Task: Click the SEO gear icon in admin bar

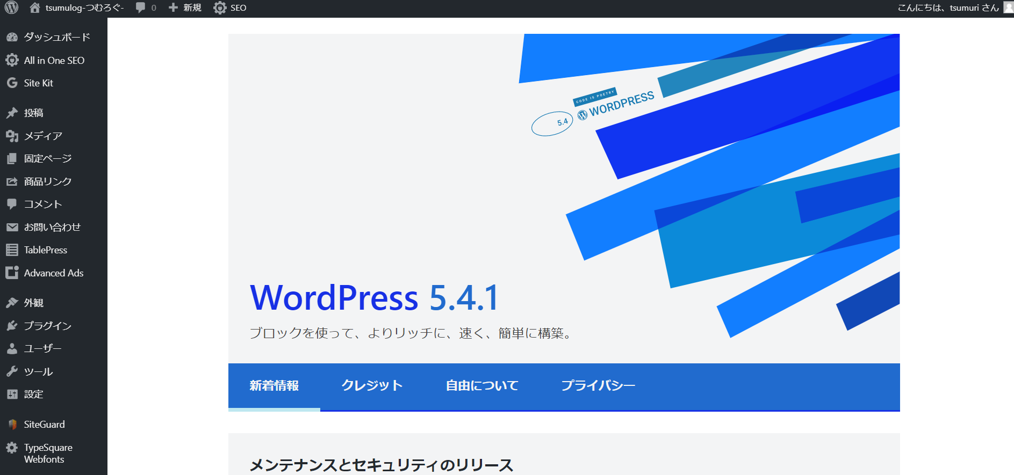Action: pos(220,8)
